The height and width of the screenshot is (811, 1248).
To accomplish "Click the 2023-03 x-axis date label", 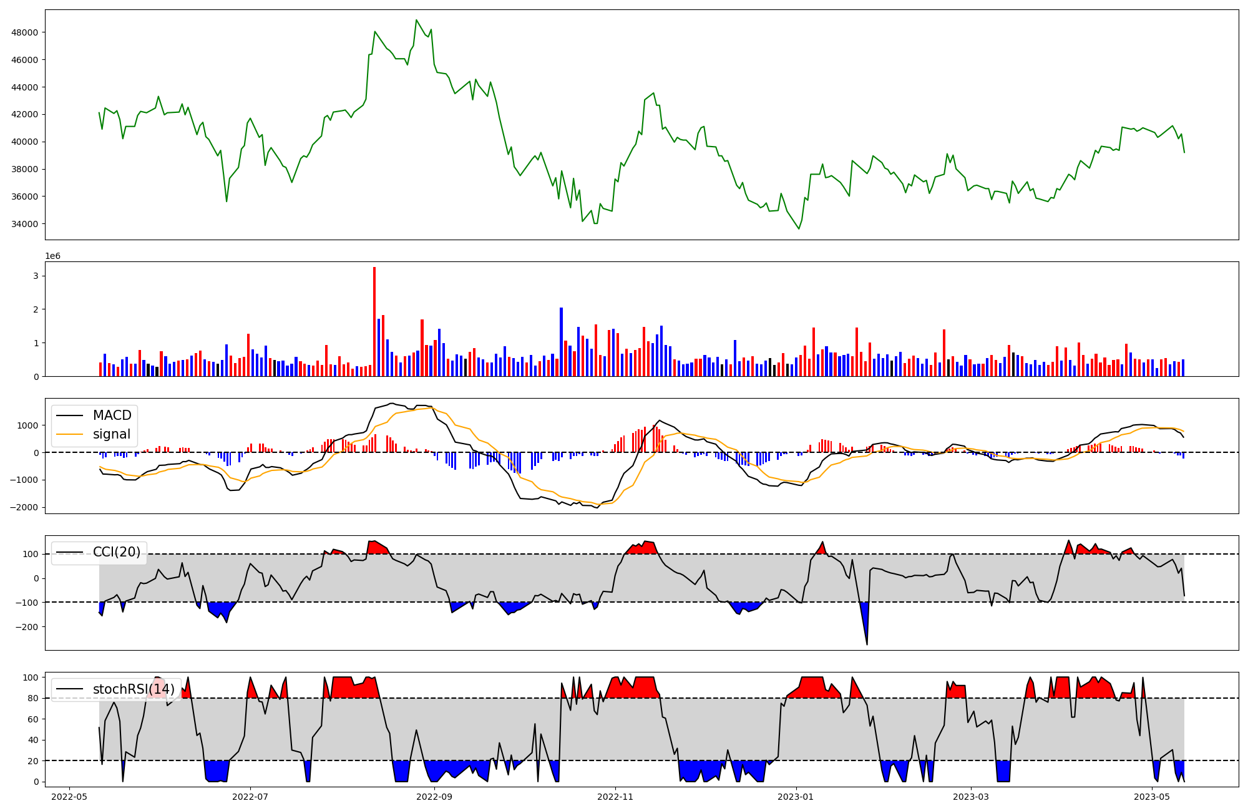I will pos(971,796).
